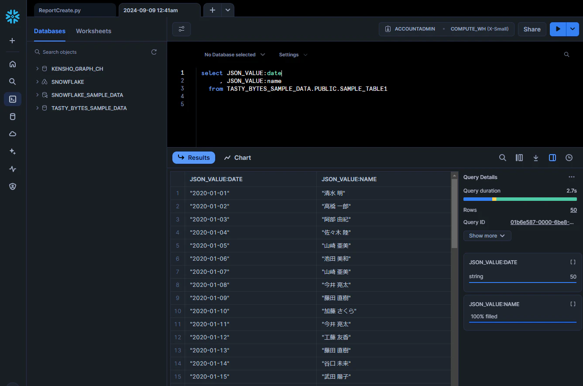Search within the query results
The image size is (583, 386).
(503, 158)
